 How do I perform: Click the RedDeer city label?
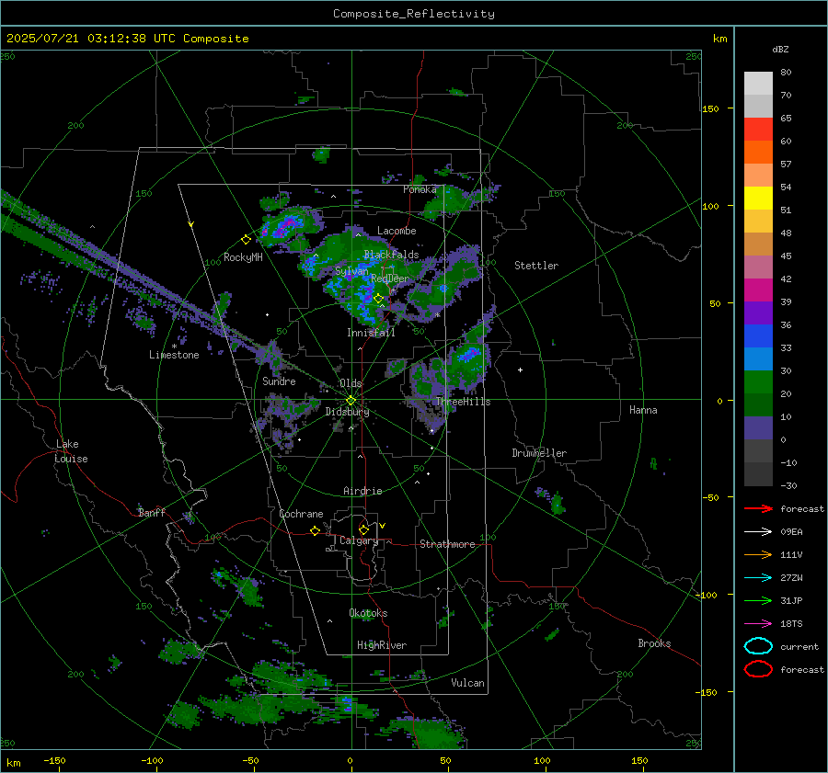(390, 279)
